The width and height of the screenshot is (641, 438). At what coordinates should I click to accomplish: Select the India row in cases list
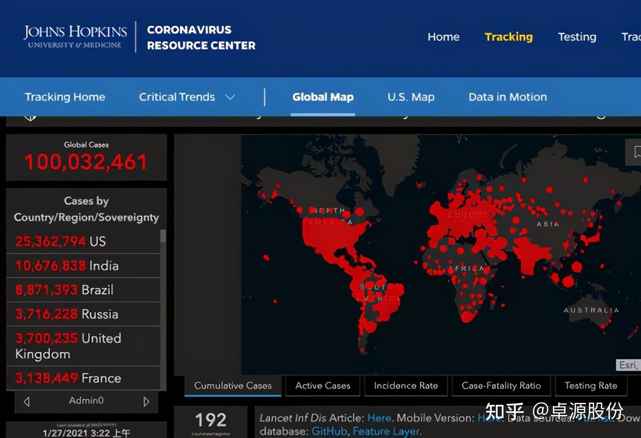coord(83,266)
